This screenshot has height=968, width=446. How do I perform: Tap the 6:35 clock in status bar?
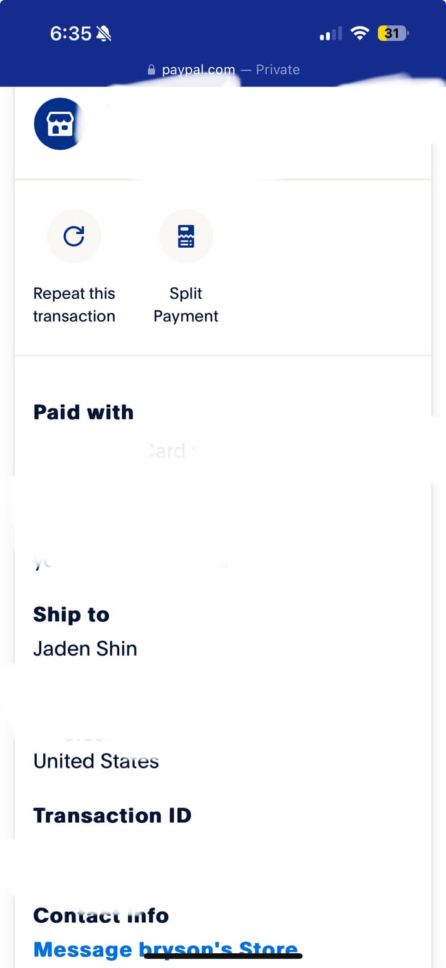[x=71, y=34]
